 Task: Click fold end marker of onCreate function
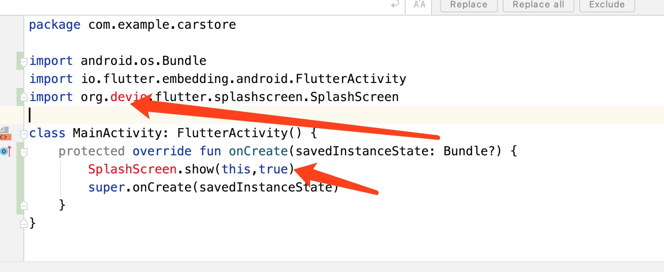[24, 205]
